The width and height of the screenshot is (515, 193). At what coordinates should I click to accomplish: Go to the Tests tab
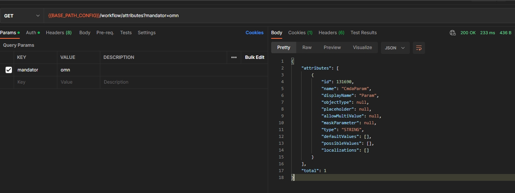(x=126, y=33)
